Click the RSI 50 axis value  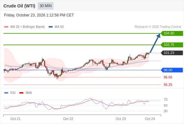click(x=166, y=105)
